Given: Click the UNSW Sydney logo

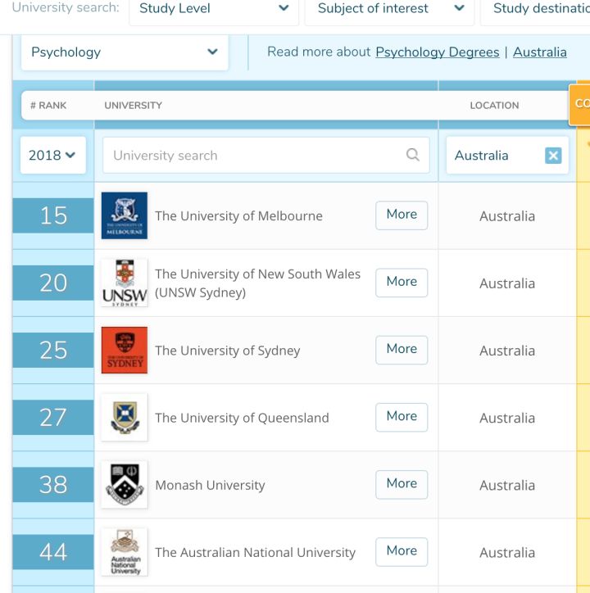Looking at the screenshot, I should pos(125,283).
